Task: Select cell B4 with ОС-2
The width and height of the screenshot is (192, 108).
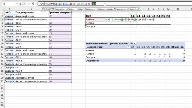Action: click(31, 23)
